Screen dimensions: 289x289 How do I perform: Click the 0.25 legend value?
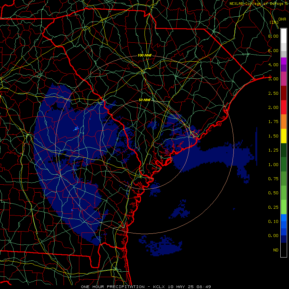point(273,207)
